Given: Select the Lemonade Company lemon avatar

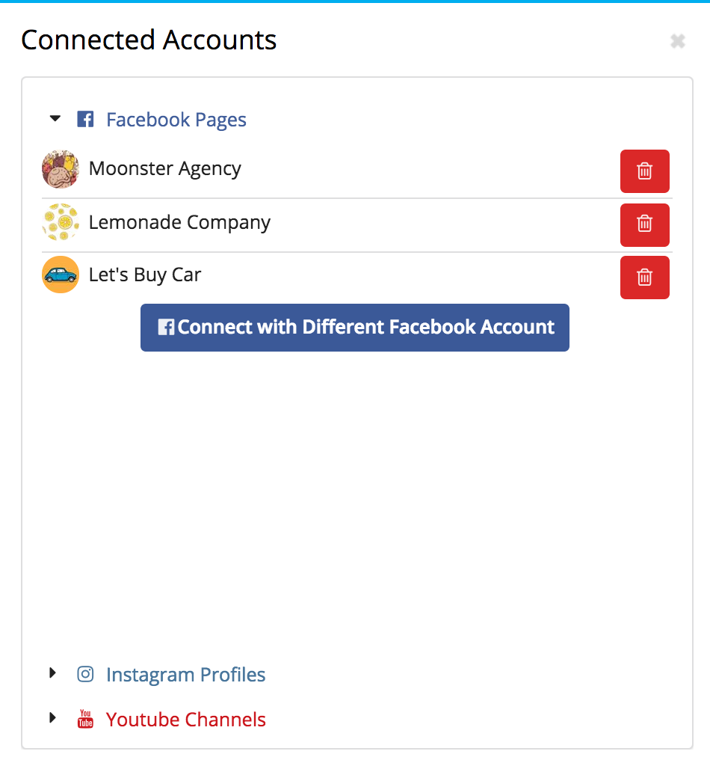Looking at the screenshot, I should (61, 222).
